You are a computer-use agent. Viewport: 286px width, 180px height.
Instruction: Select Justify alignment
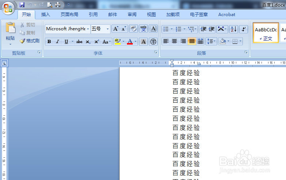pos(192,42)
